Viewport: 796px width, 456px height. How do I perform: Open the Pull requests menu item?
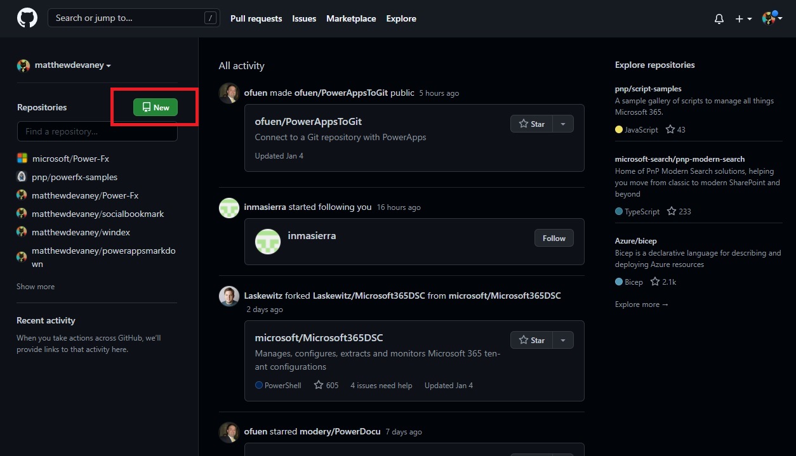(x=256, y=18)
